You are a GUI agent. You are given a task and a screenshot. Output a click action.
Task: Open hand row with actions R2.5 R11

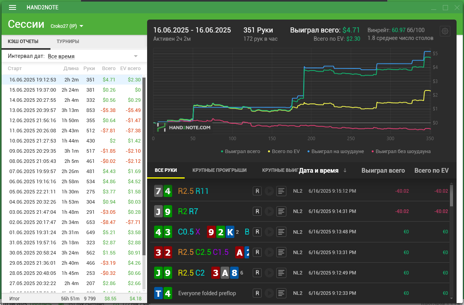pos(300,191)
